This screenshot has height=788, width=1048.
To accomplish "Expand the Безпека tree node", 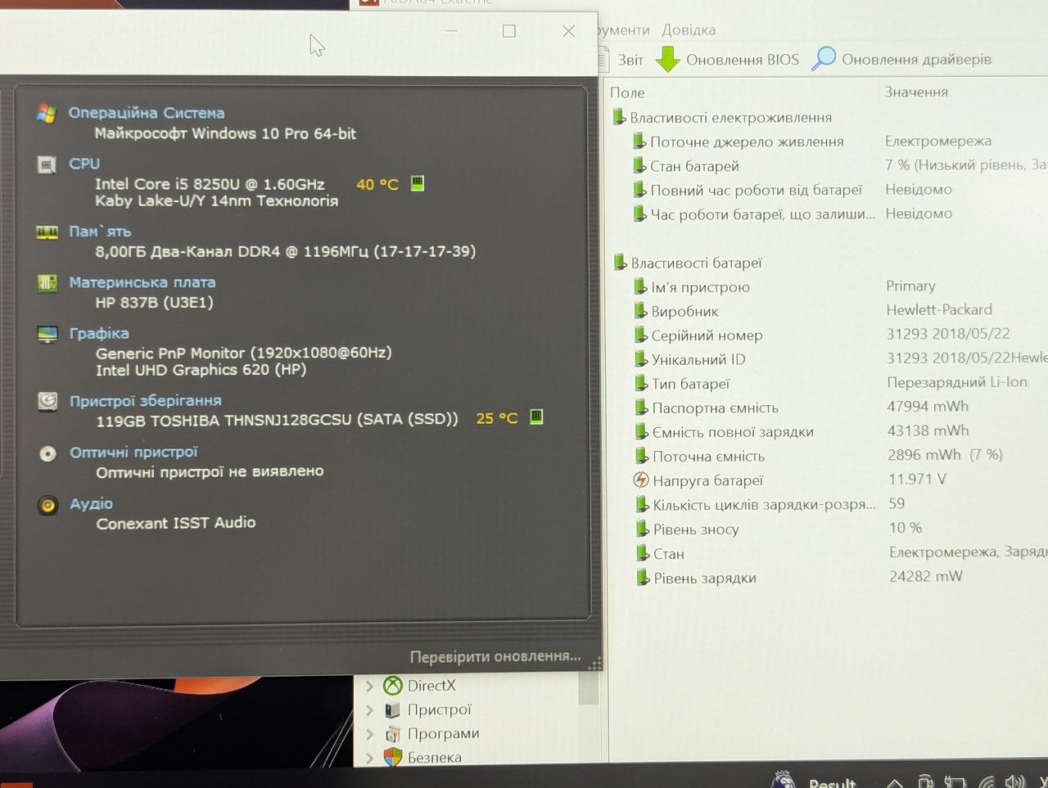I will point(369,758).
